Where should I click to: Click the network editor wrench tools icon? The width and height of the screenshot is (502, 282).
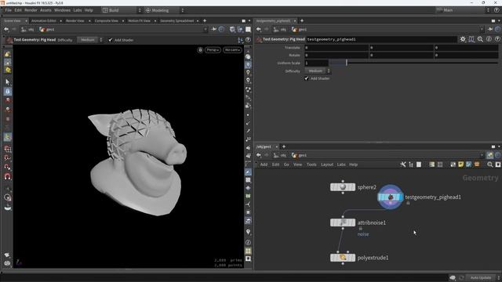coord(402,164)
